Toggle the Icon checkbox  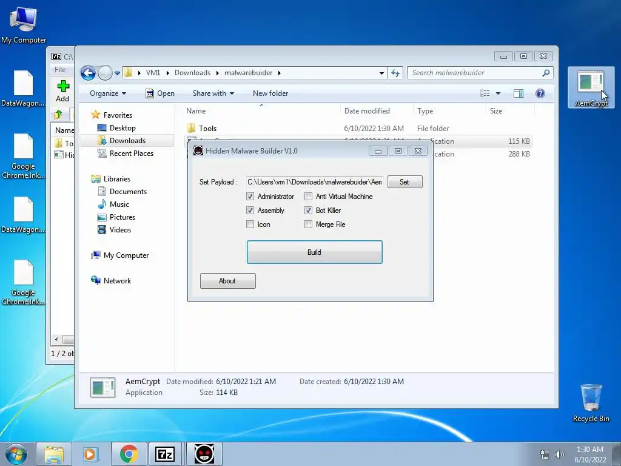[250, 225]
